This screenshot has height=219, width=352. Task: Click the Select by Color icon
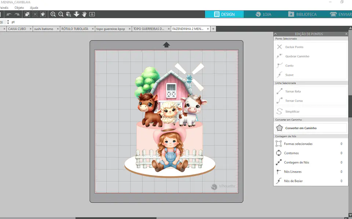[x=43, y=14]
